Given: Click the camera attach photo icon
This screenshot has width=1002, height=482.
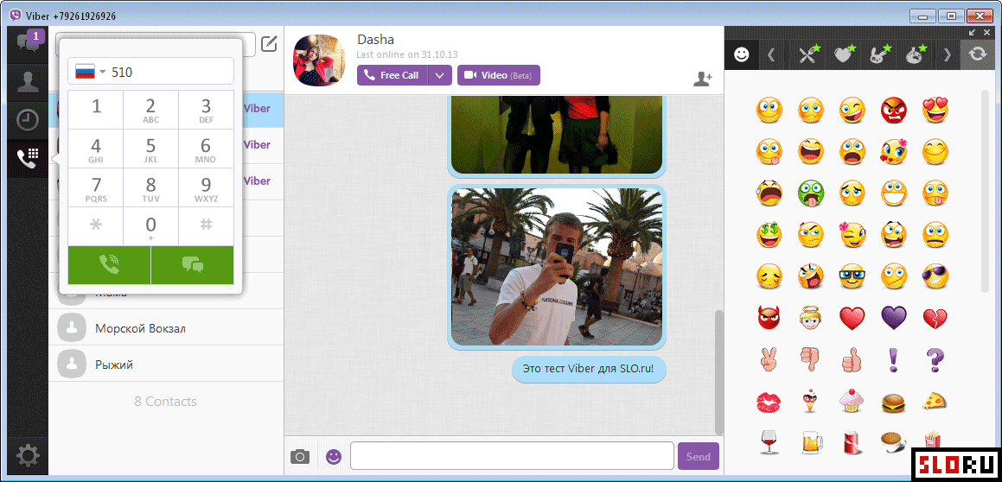Looking at the screenshot, I should [x=300, y=456].
